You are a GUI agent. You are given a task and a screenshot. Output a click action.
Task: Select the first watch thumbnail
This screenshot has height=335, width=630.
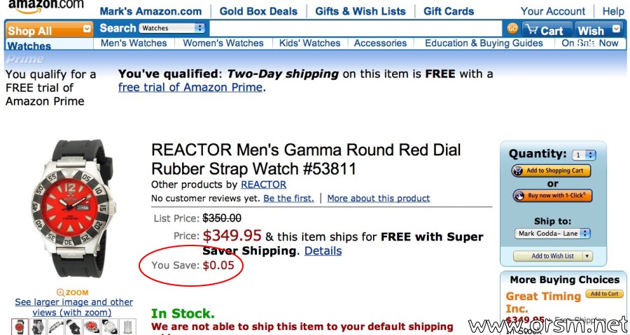tap(20, 327)
